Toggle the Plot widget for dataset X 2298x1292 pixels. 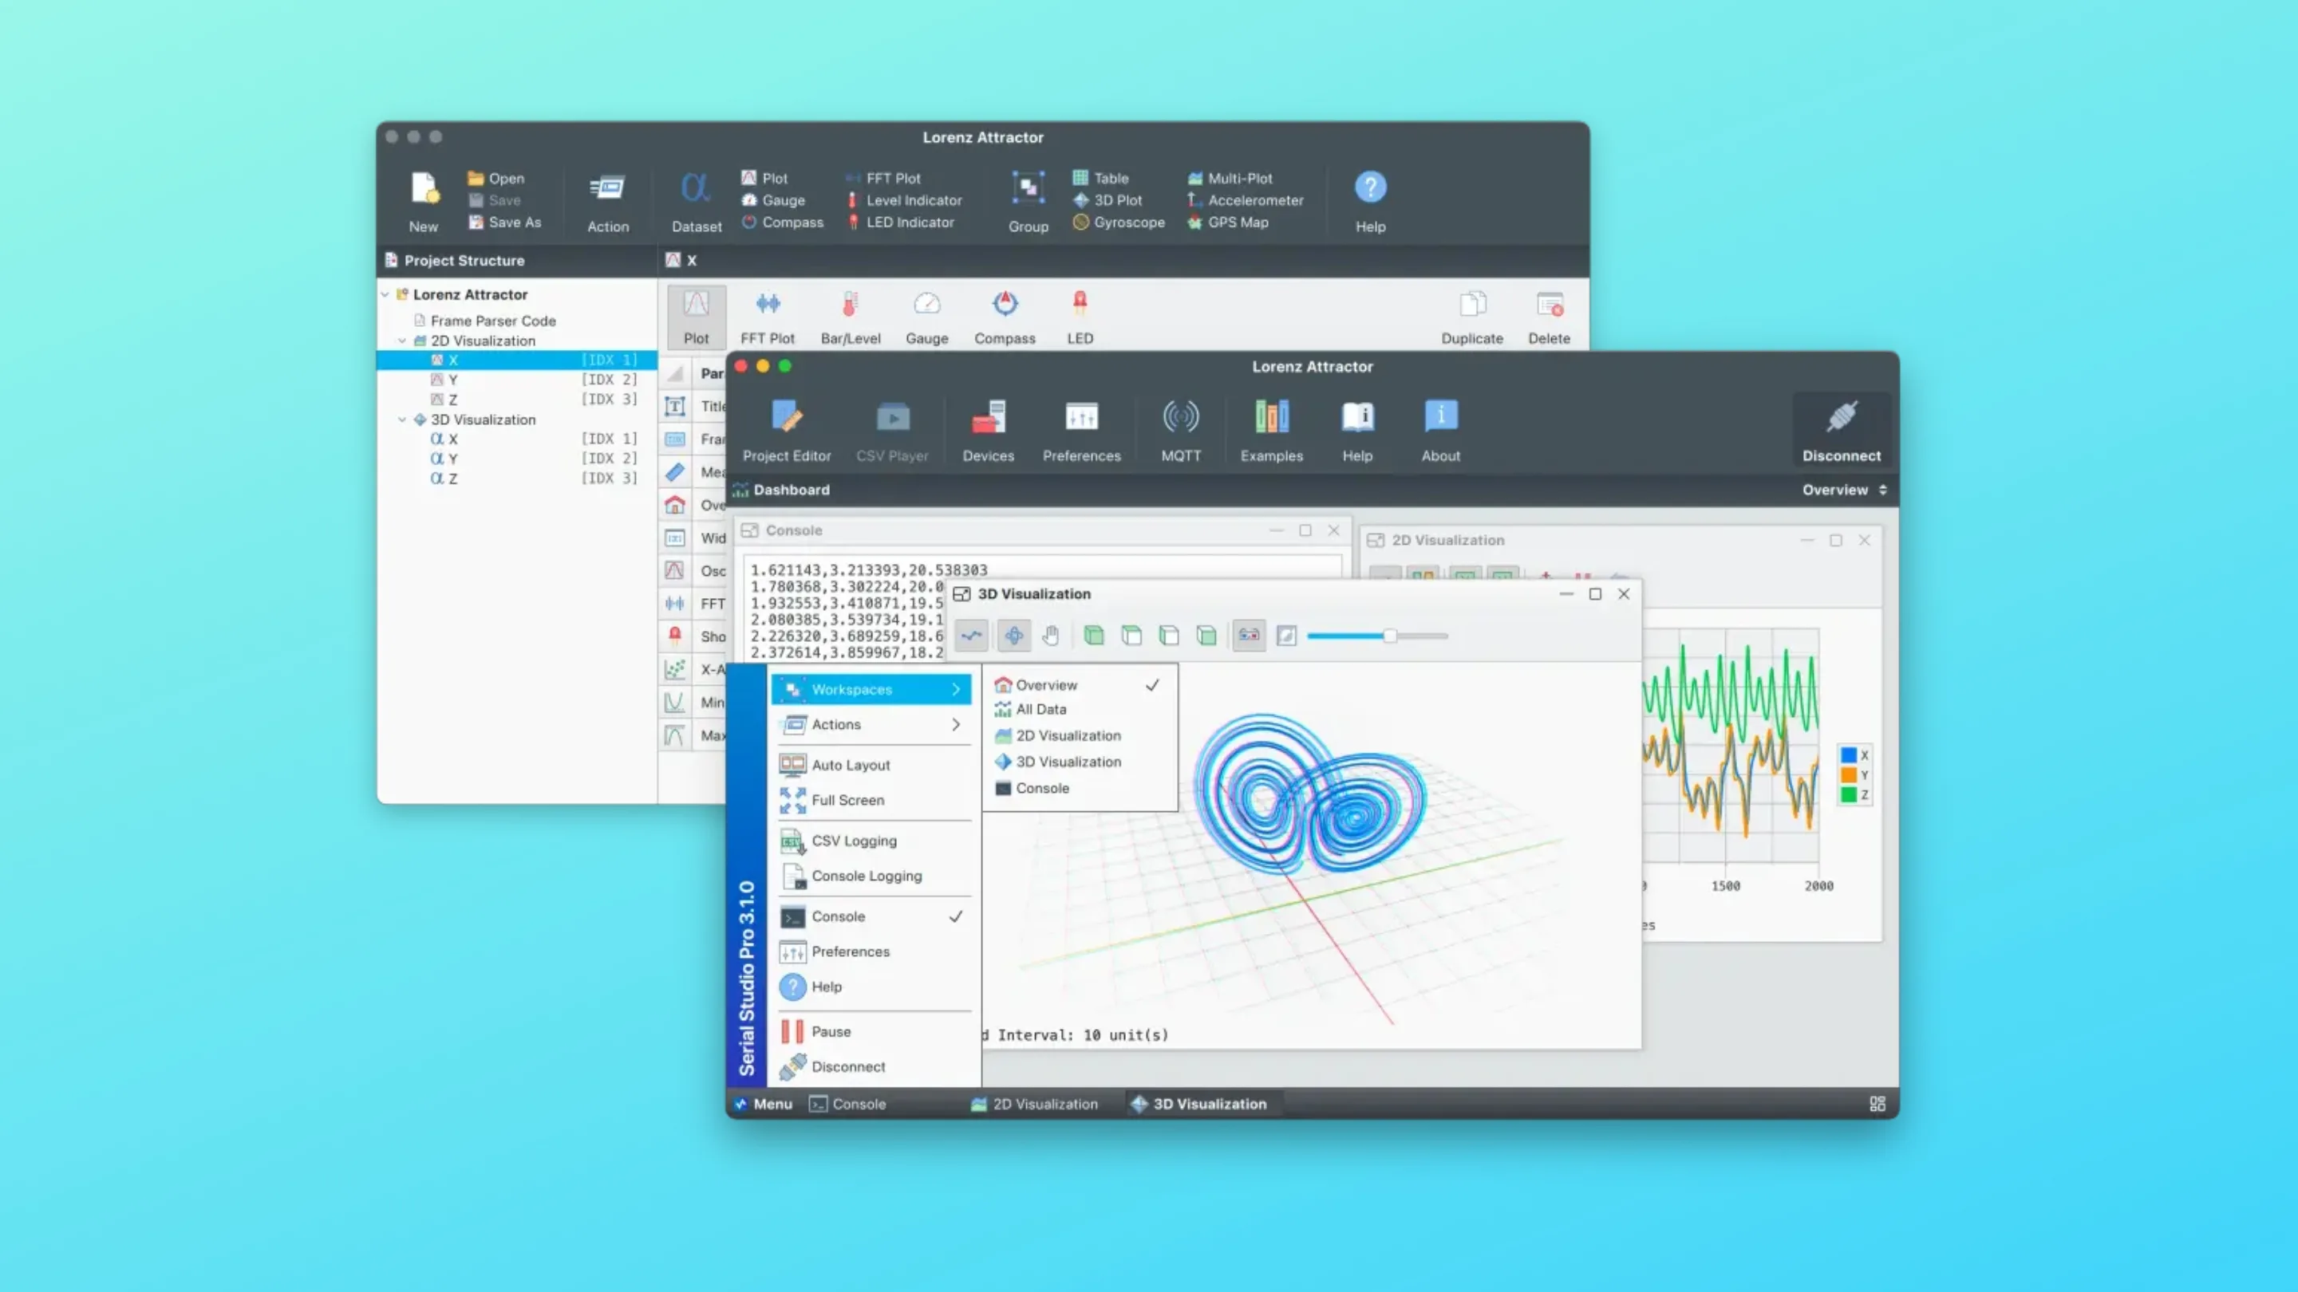[696, 317]
